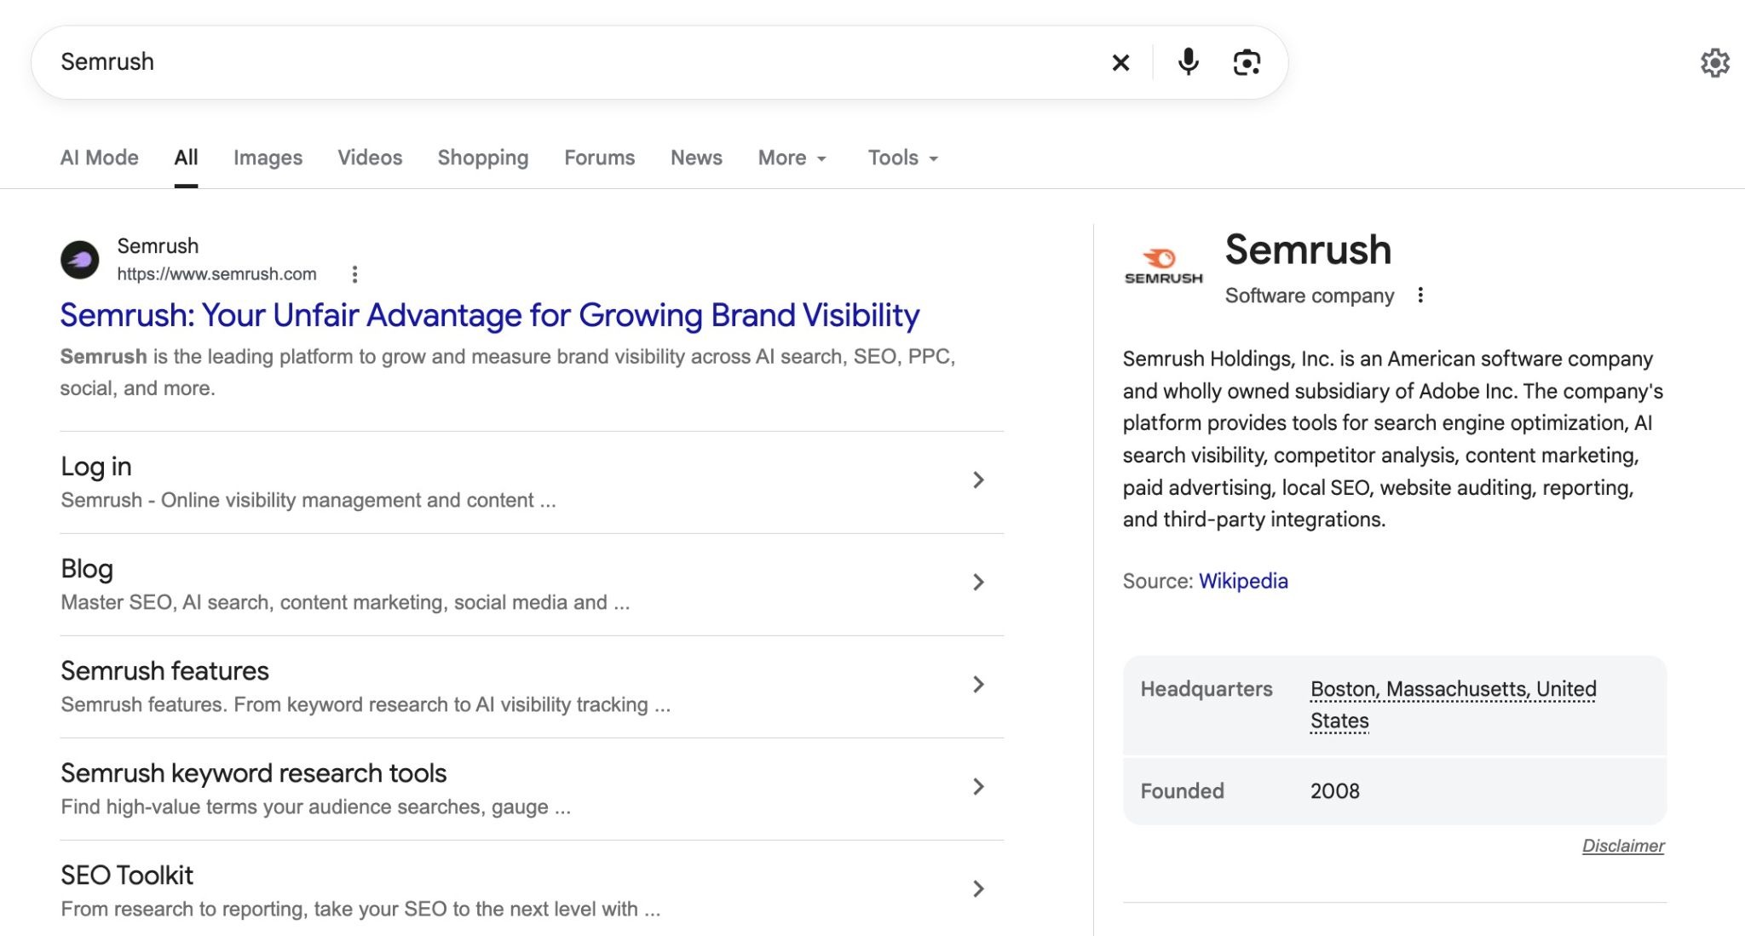Click the Semrush logo in knowledge panel
Viewport: 1745px width, 936px height.
(1163, 266)
